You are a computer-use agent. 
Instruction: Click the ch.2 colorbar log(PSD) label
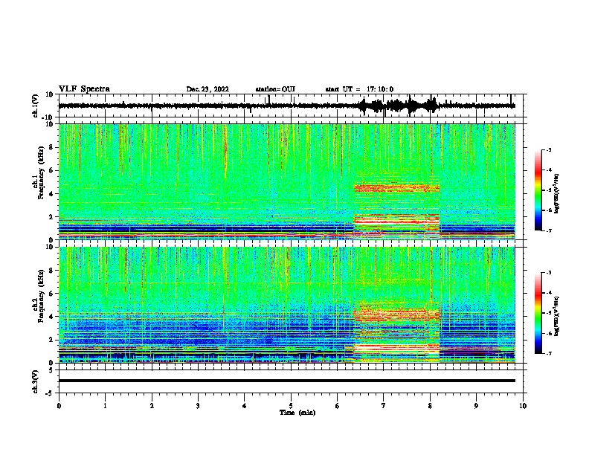(557, 316)
